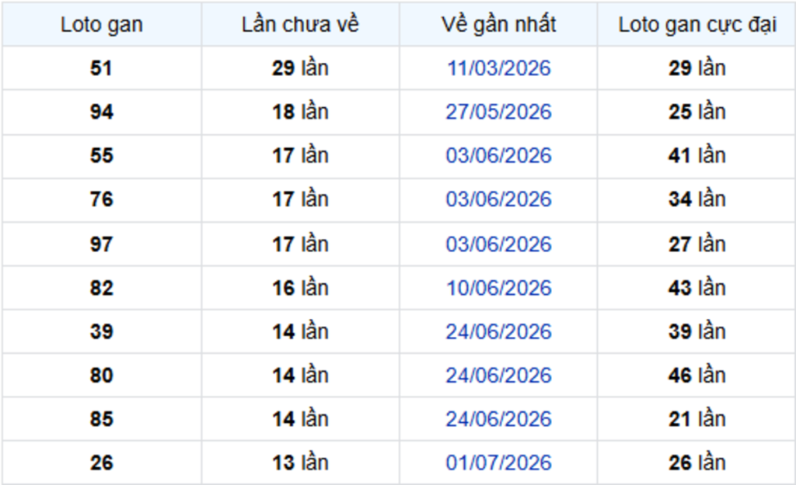Click the '34 lần' cell
This screenshot has height=485, width=796.
697,199
